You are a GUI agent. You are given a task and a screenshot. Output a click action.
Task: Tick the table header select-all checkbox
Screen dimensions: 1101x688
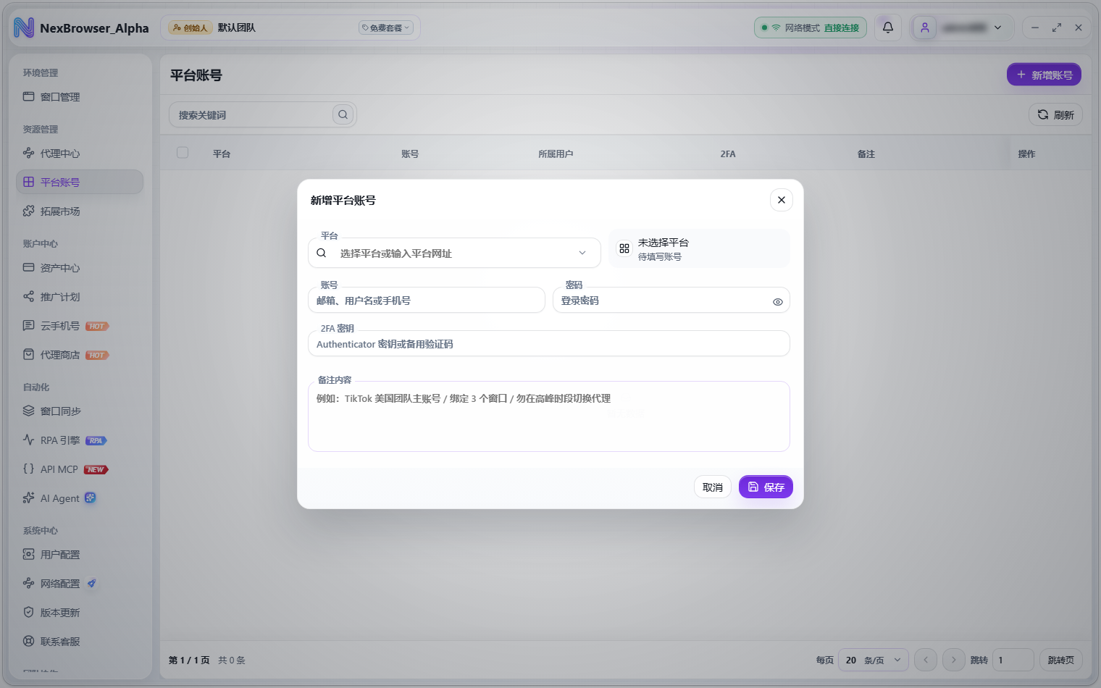183,153
